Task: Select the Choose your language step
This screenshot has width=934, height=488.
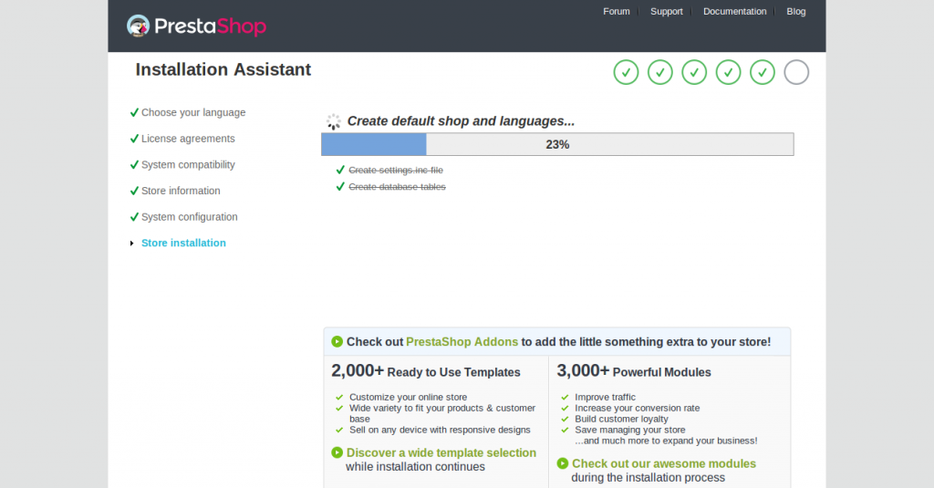Action: (193, 112)
